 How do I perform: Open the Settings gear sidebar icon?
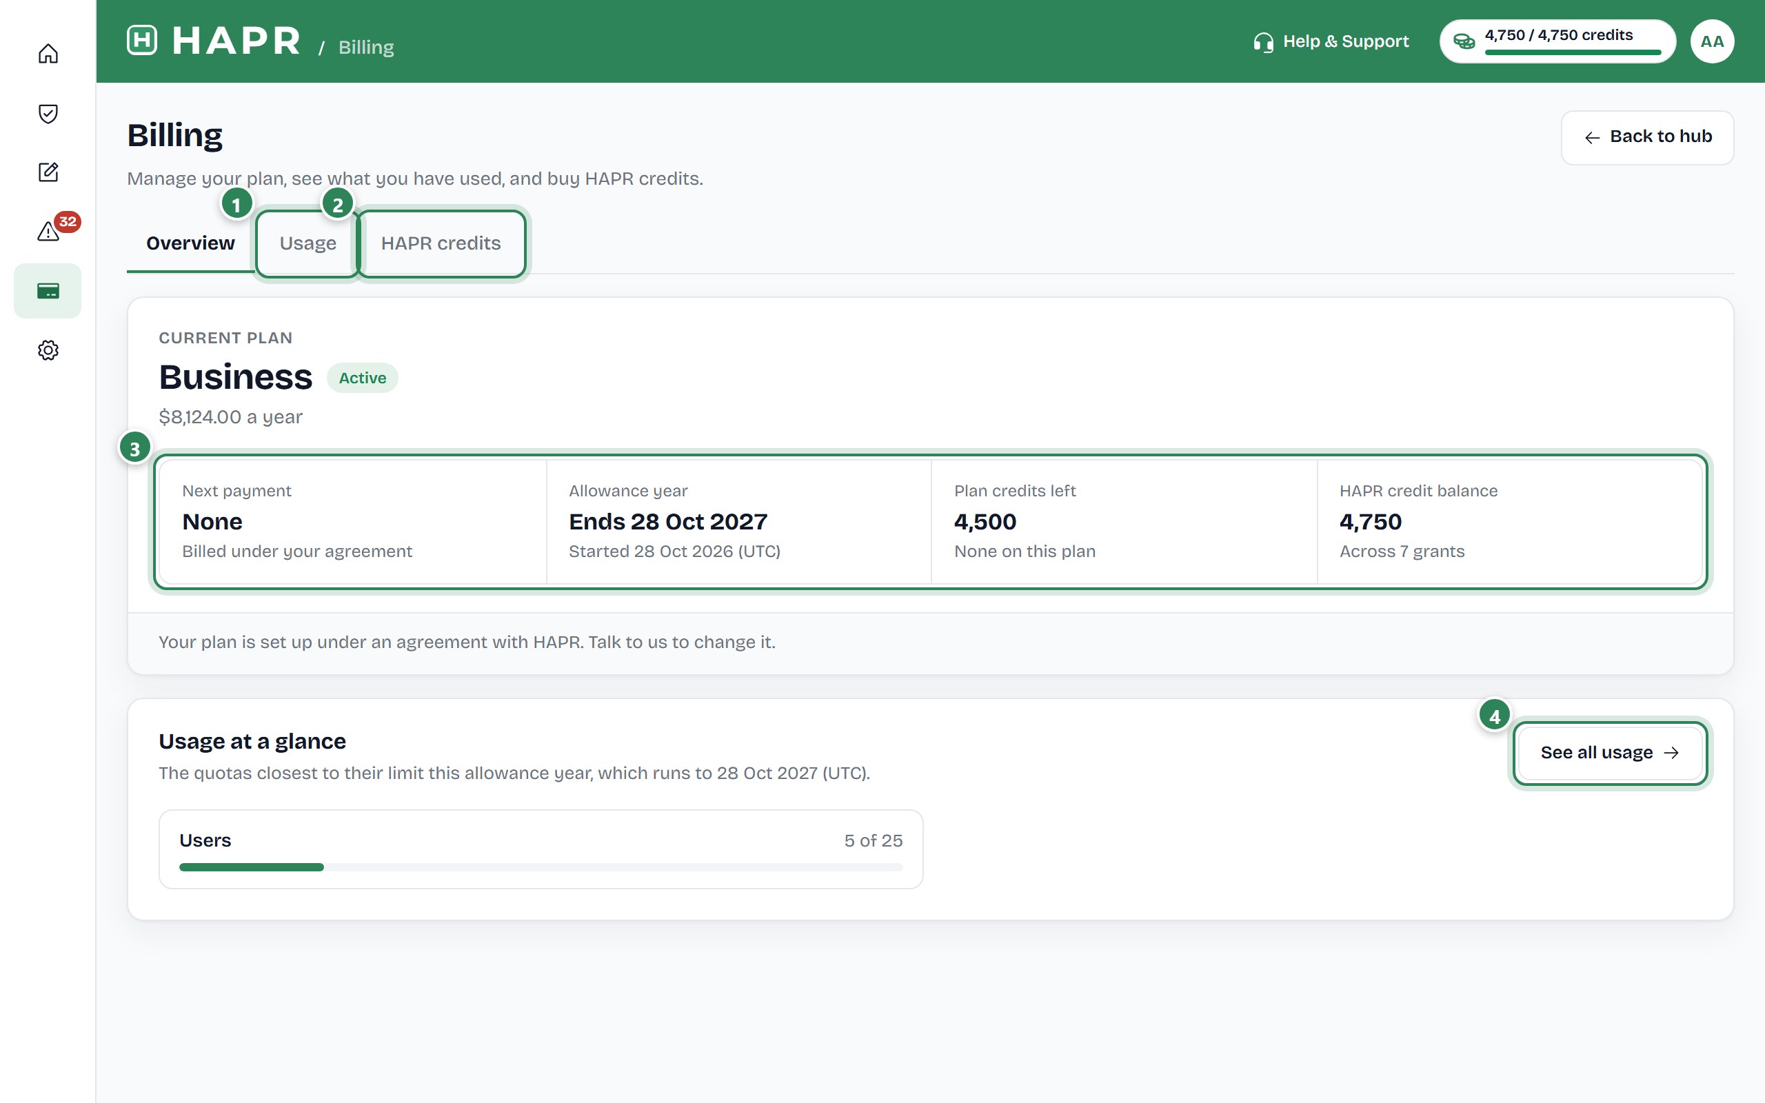point(48,350)
